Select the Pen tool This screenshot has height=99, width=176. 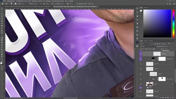coord(2,45)
